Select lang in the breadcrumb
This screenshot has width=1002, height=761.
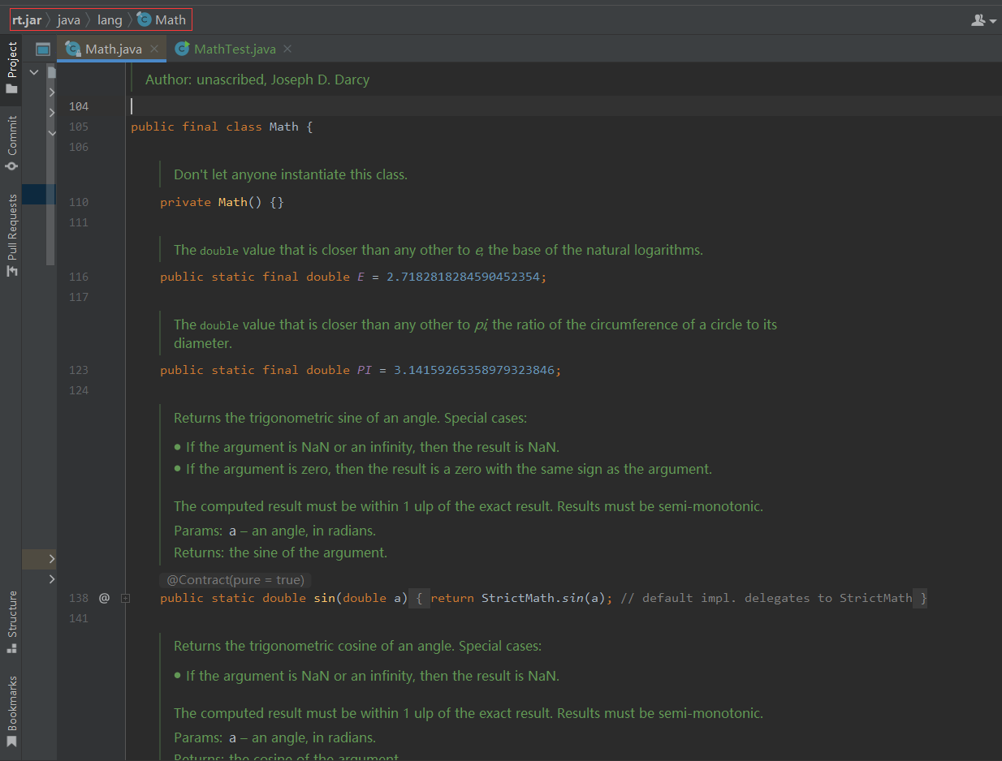(110, 19)
